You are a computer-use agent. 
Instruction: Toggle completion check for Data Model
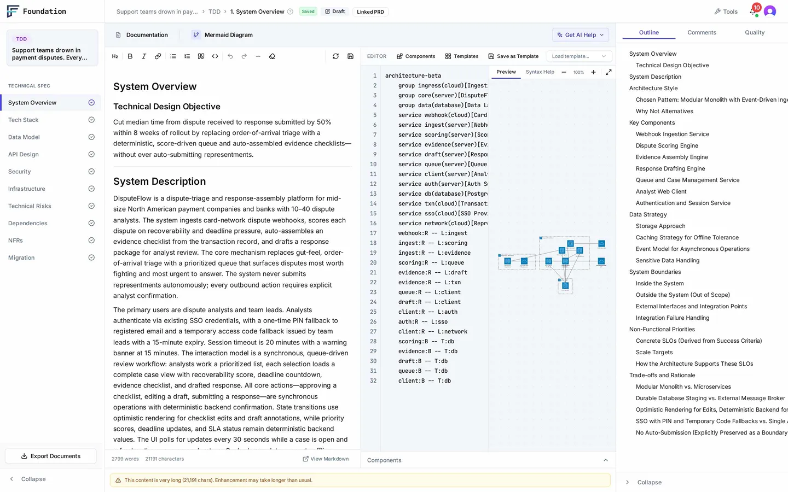click(x=91, y=137)
